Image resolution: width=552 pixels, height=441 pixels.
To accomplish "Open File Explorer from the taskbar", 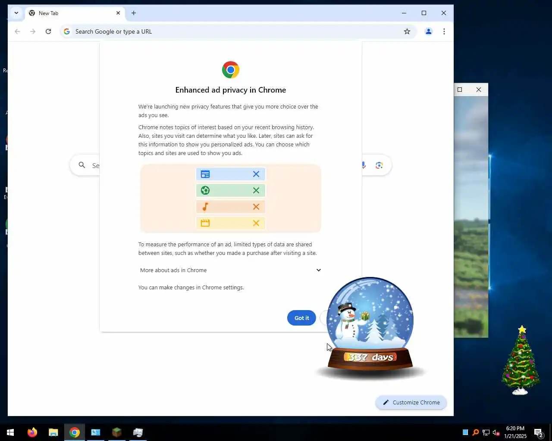I will tap(53, 432).
